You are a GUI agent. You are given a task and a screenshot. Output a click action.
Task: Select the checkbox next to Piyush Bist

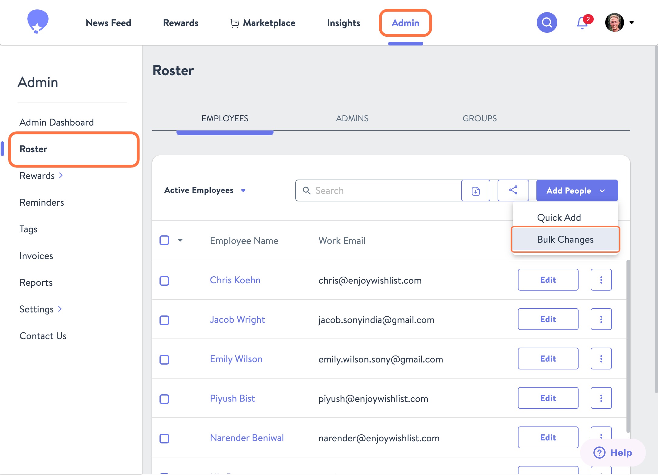pos(164,399)
